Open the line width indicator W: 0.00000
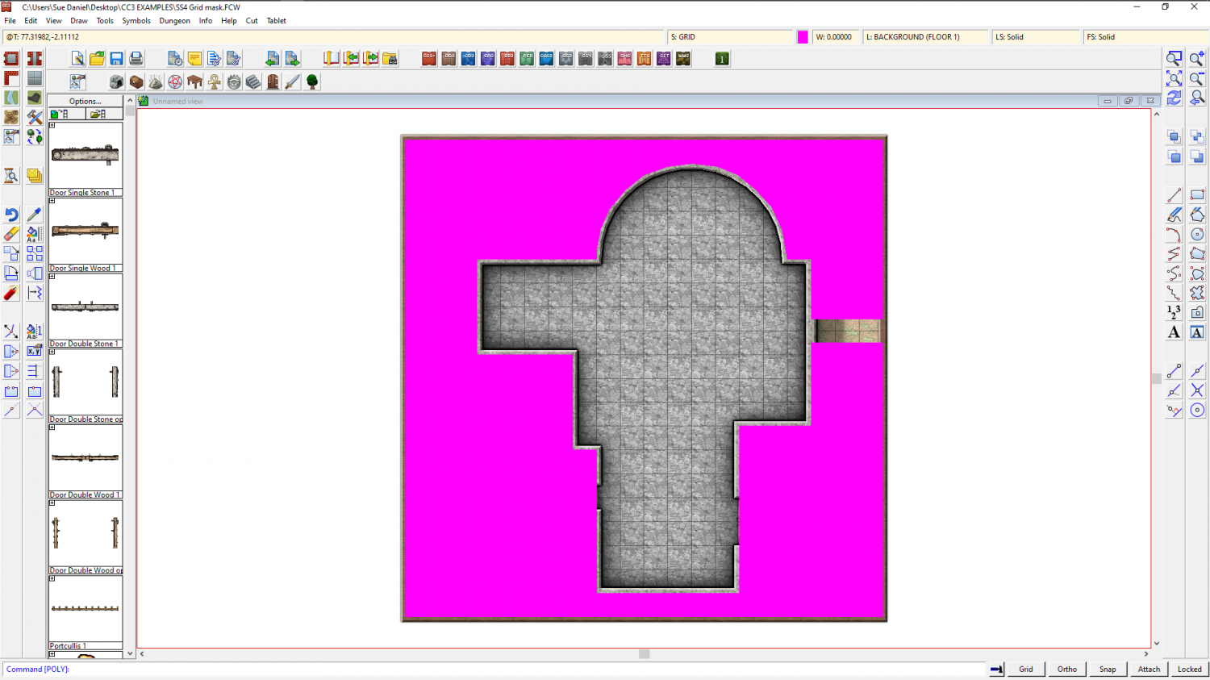1210x680 pixels. tap(835, 37)
